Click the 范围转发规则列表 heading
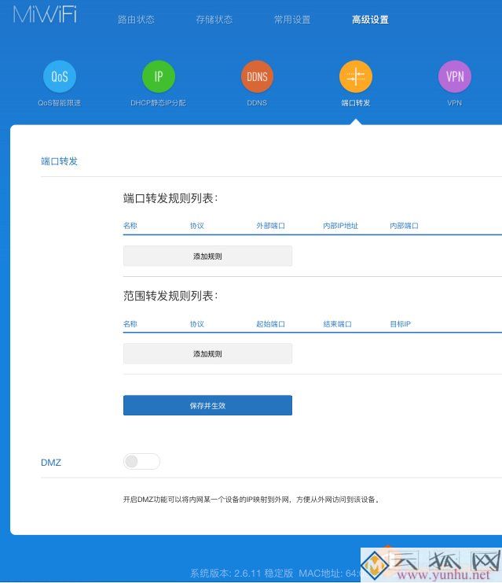The height and width of the screenshot is (583, 502). 170,296
